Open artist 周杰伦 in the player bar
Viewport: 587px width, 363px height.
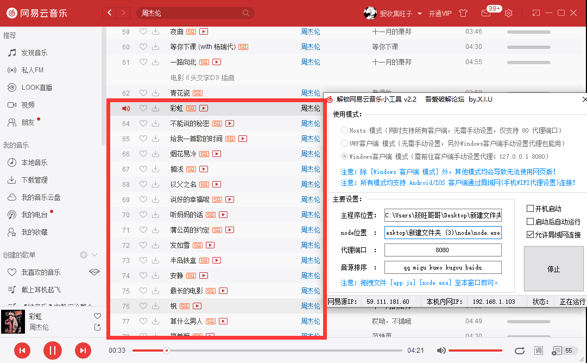[39, 327]
